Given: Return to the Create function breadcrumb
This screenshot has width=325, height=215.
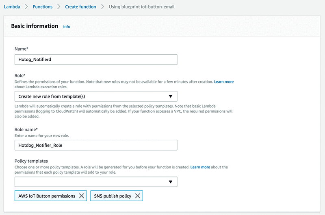Looking at the screenshot, I should (80, 7).
